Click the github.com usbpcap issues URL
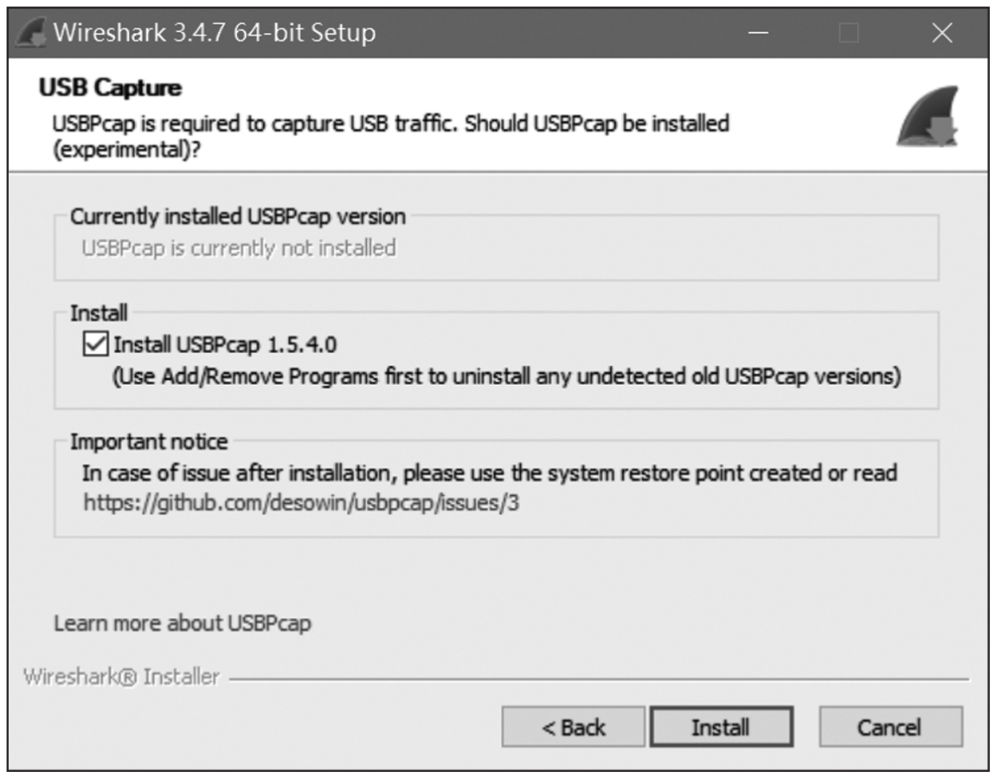This screenshot has height=778, width=996. (301, 503)
